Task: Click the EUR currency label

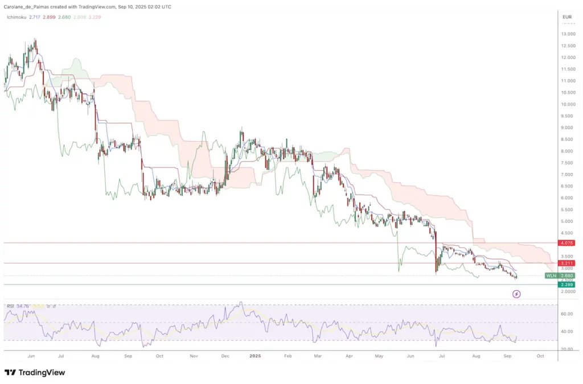Action: pyautogui.click(x=566, y=17)
